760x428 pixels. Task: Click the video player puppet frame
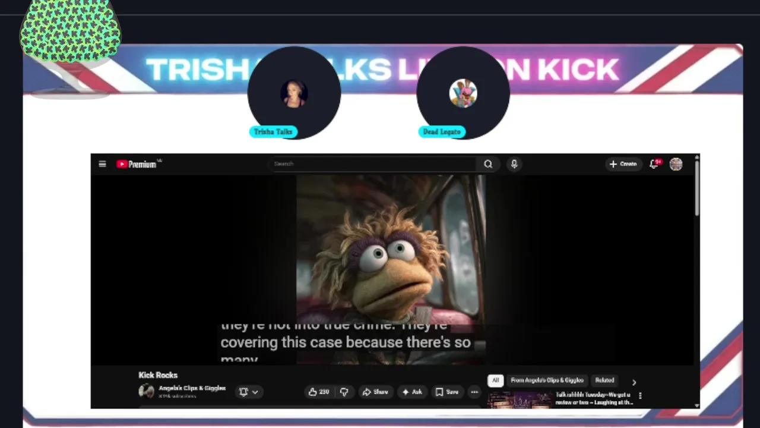coord(391,269)
